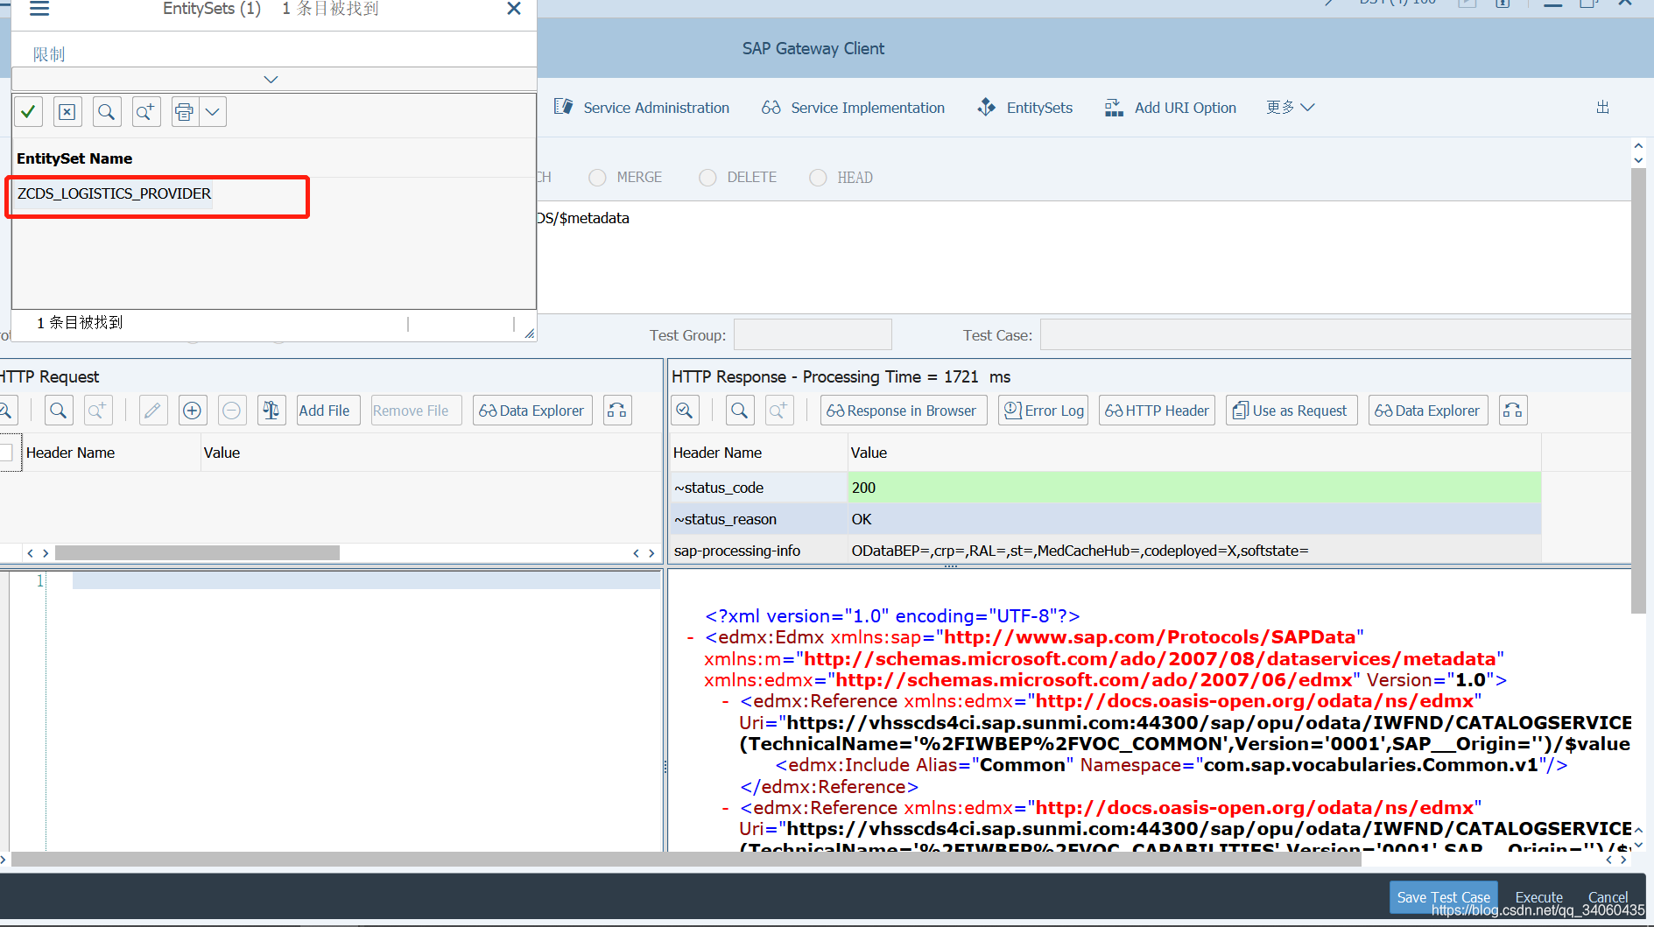The height and width of the screenshot is (927, 1654).
Task: Click Cancel button in footer
Action: [1608, 897]
